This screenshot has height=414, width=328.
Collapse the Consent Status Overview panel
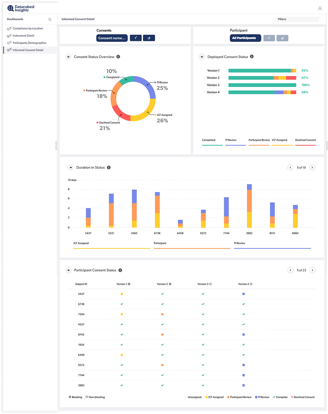[68, 57]
